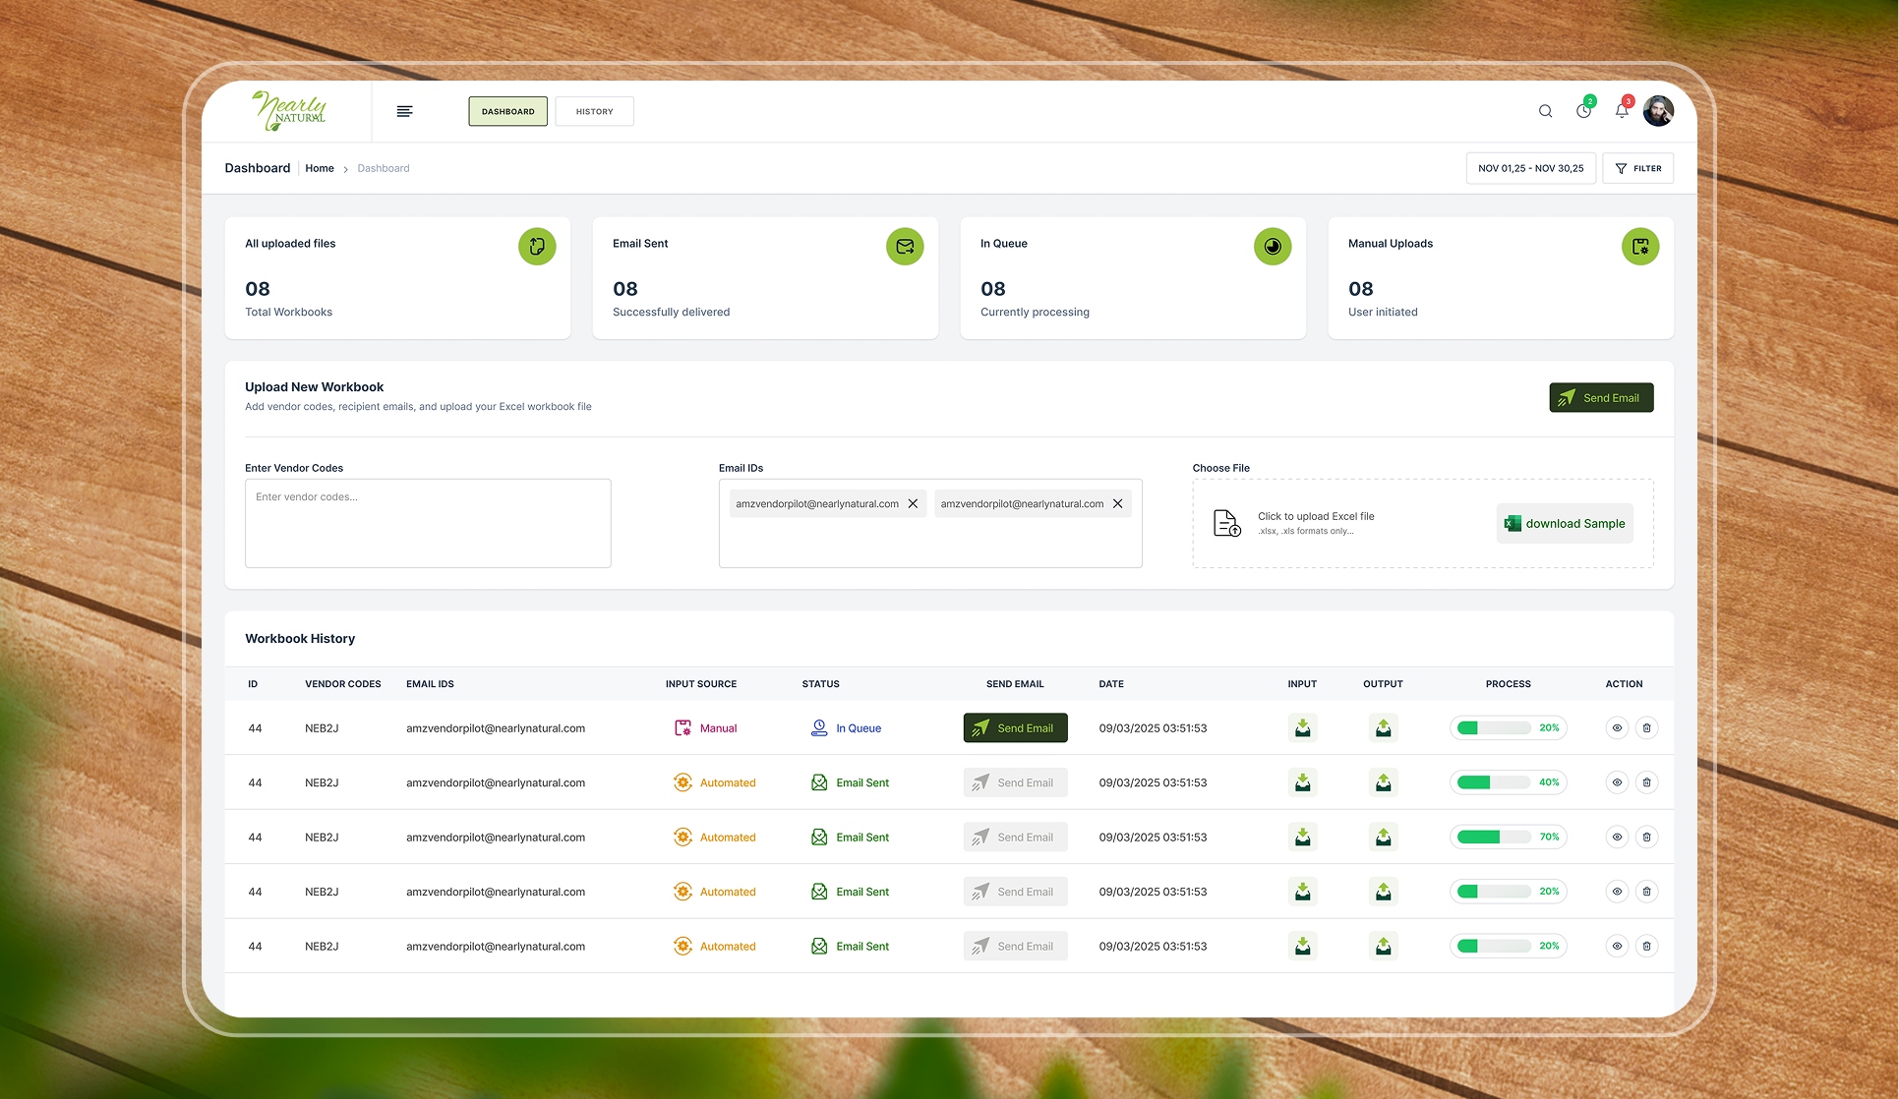Click the hamburger menu icon
The height and width of the screenshot is (1099, 1899).
(404, 111)
